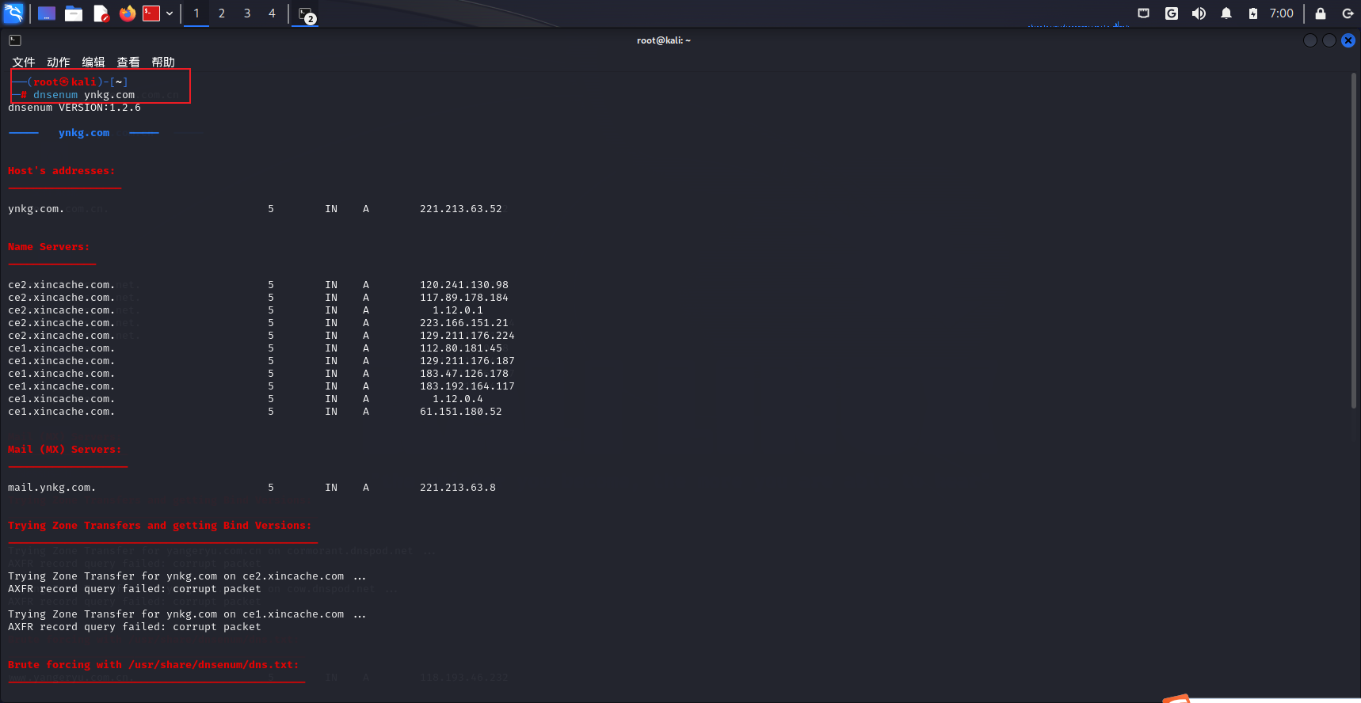
Task: Open the 动作 menu
Action: [x=58, y=62]
